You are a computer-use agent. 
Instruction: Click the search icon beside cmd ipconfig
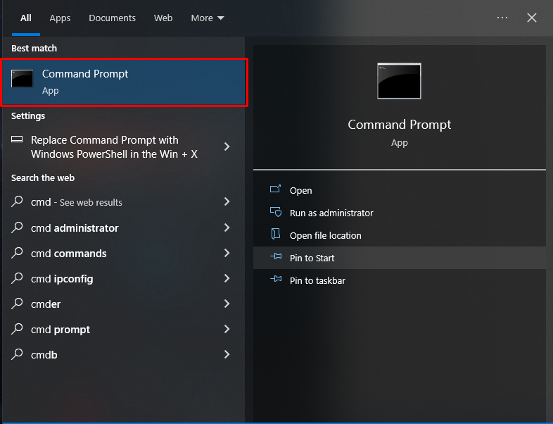(x=18, y=278)
